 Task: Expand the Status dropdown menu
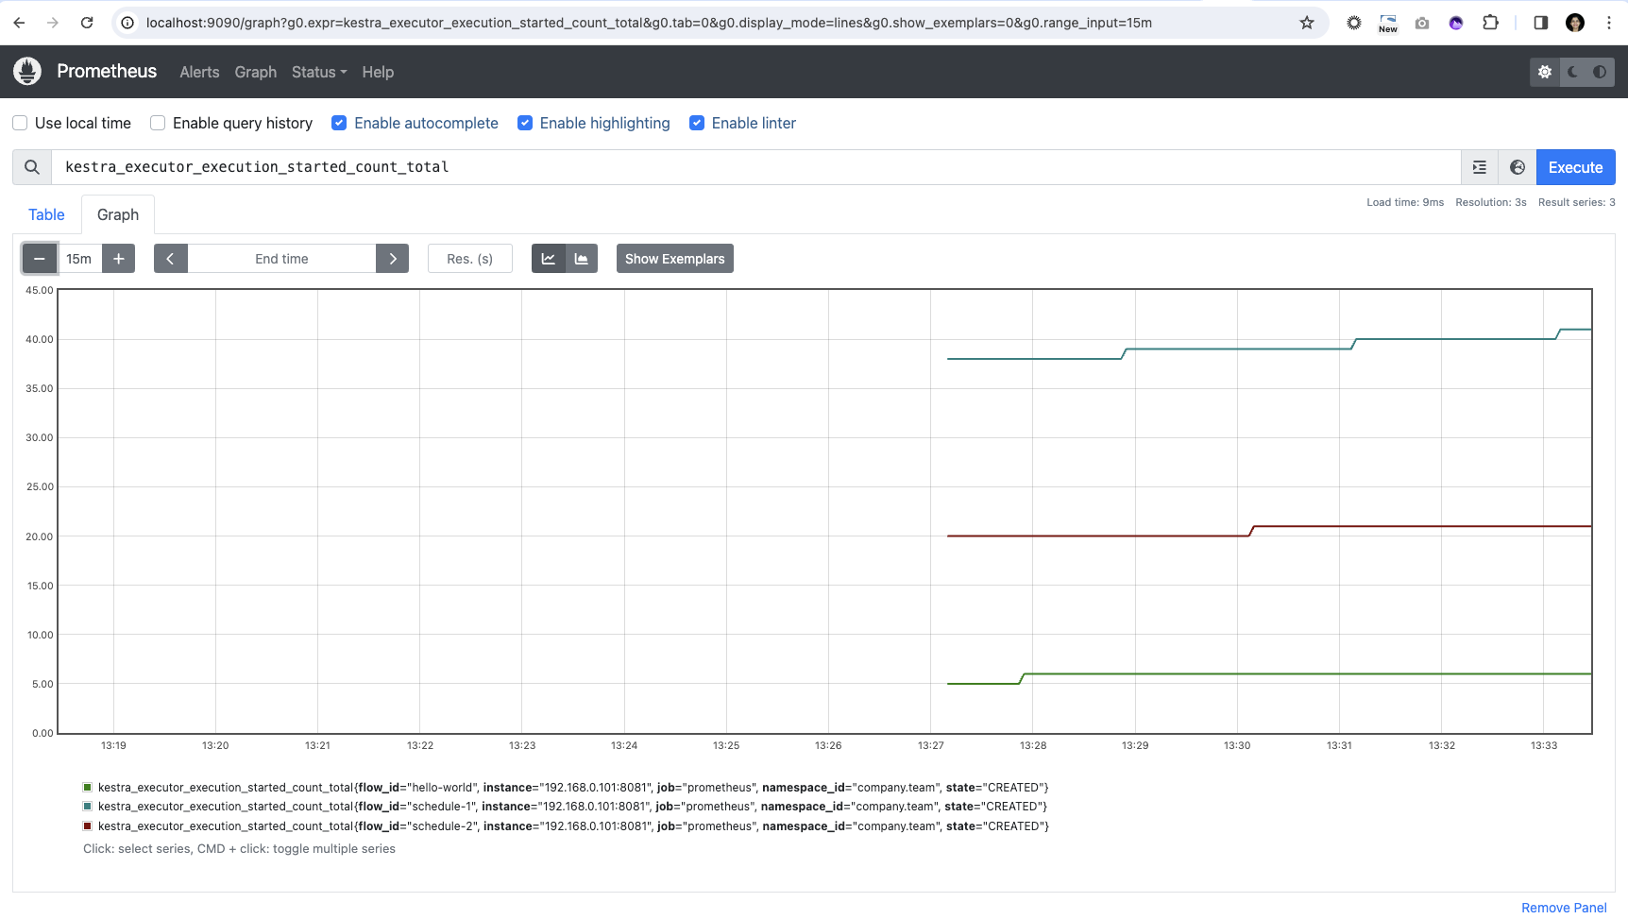coord(319,72)
